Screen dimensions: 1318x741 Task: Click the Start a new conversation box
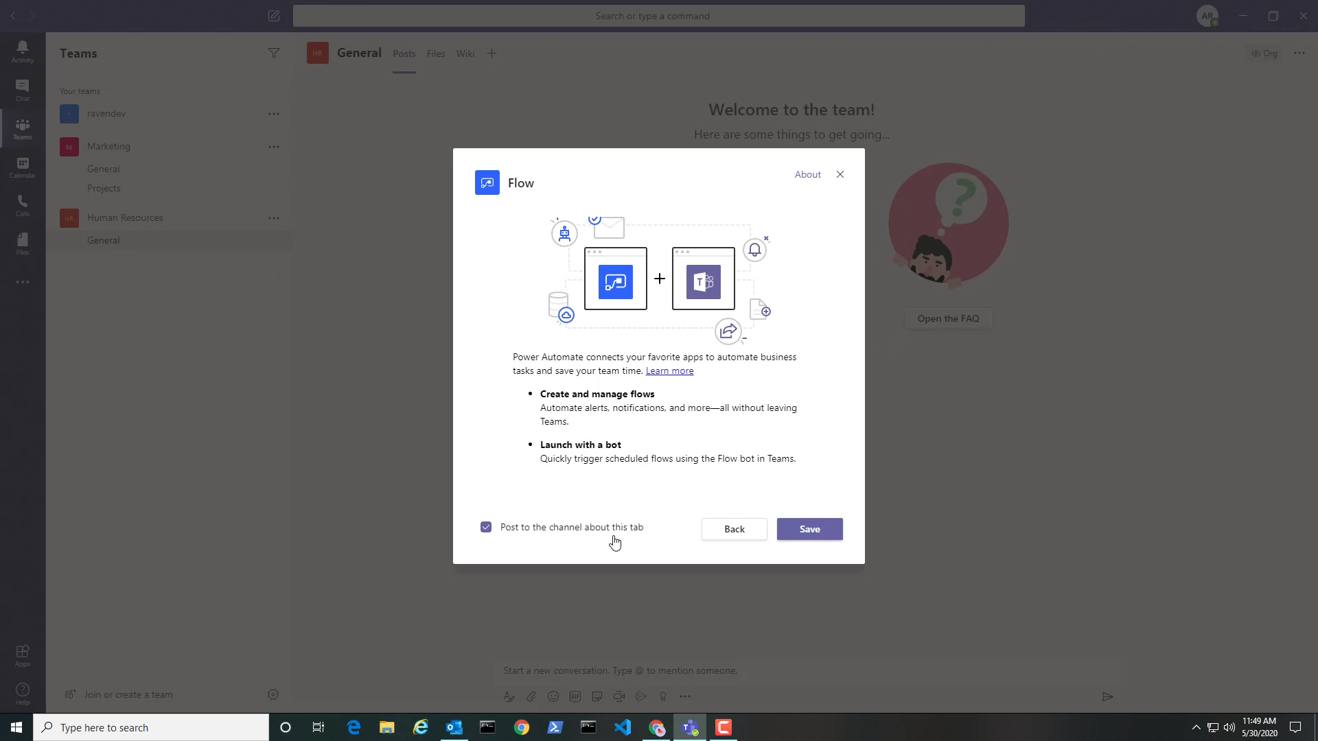[808, 670]
